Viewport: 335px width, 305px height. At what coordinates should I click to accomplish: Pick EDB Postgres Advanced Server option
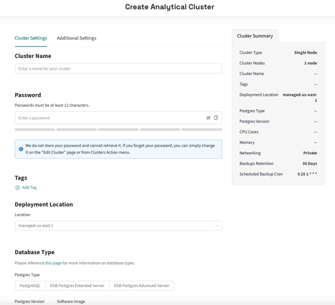point(141,286)
